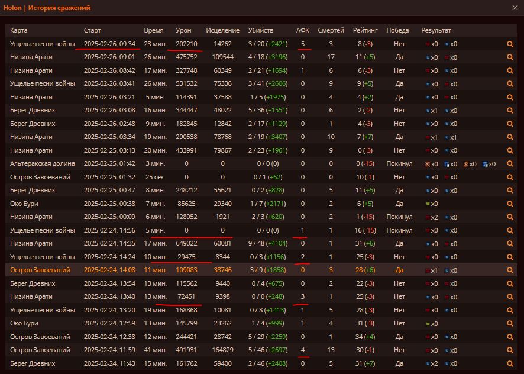The height and width of the screenshot is (374, 524).
Task: Click the rating value 31 (+7)
Action: 365,363
